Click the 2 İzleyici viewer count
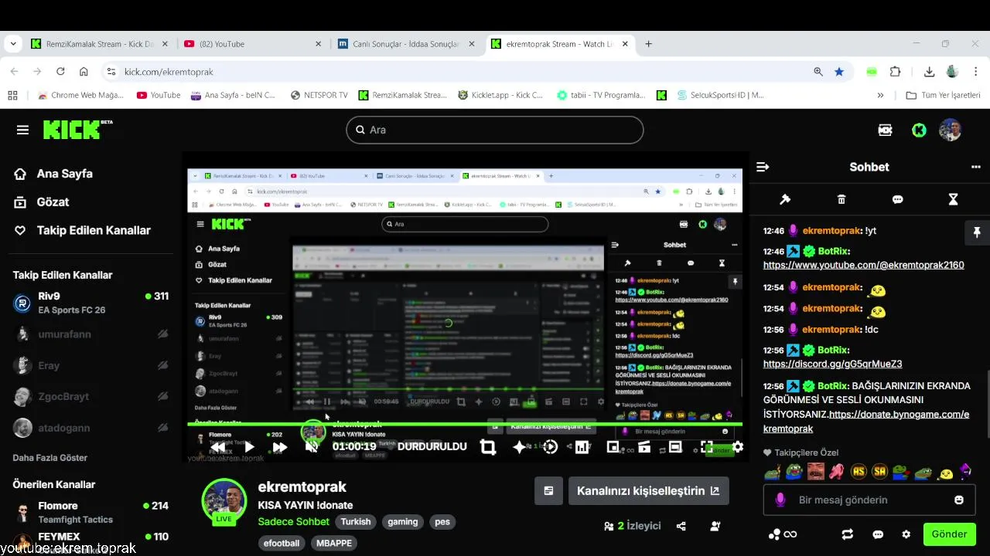The height and width of the screenshot is (556, 990). [x=633, y=526]
